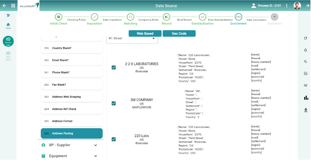Open the bar chart icon
The image size is (311, 160).
click(x=306, y=98)
